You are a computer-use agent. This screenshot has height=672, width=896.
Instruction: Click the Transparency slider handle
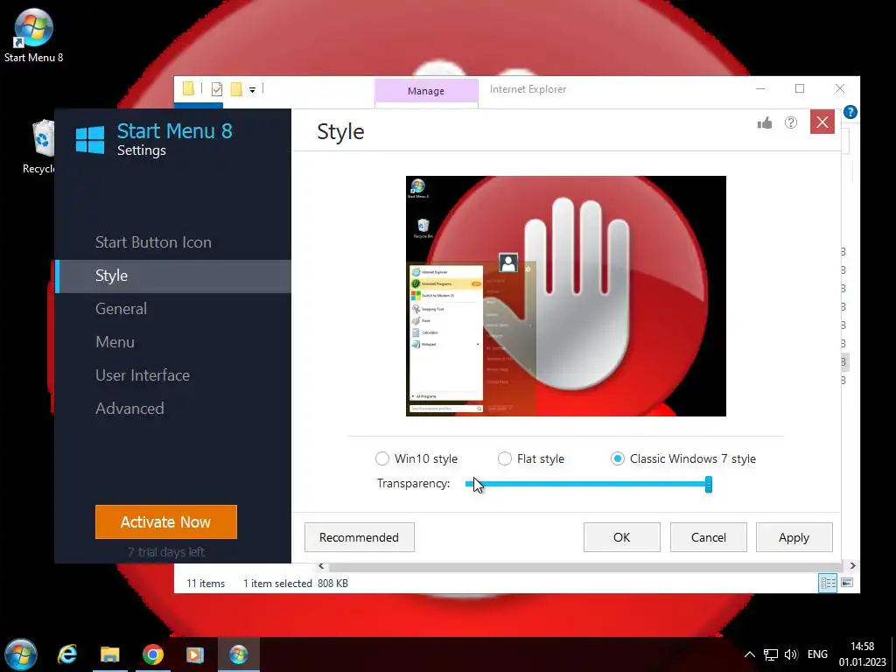[x=709, y=484]
